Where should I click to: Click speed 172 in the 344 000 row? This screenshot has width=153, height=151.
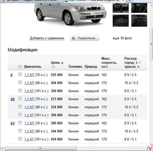pyautogui.click(x=104, y=131)
